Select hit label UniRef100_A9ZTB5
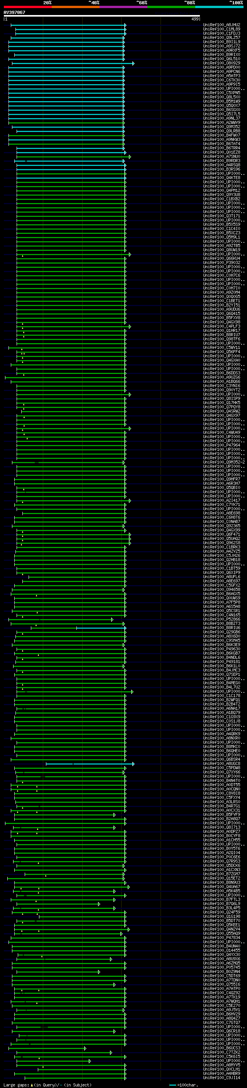247x1088 pixels. tap(222, 245)
